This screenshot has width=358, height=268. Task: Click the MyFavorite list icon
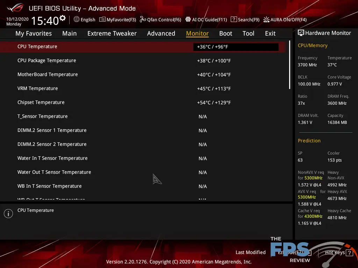pyautogui.click(x=102, y=20)
